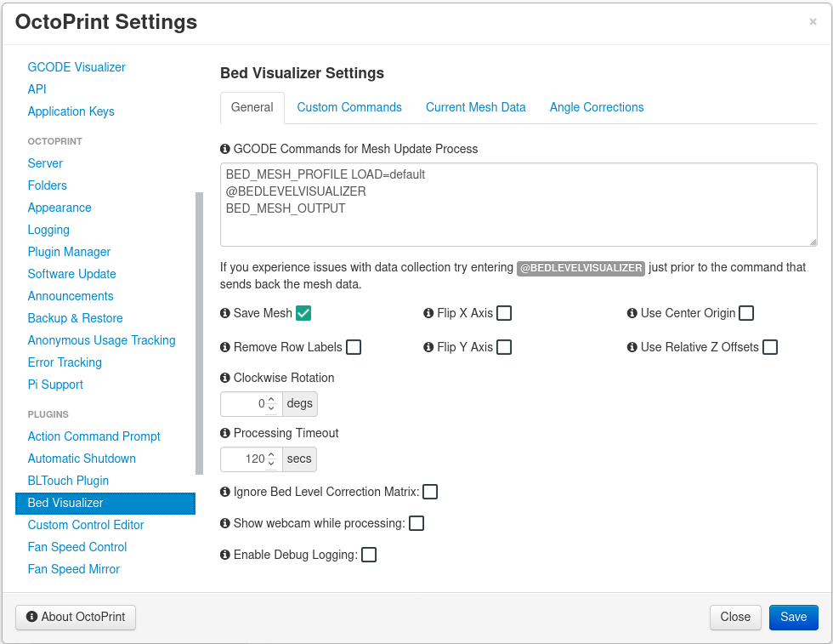Open BLTouch Plugin settings
Viewport: 833px width, 644px height.
(x=68, y=481)
